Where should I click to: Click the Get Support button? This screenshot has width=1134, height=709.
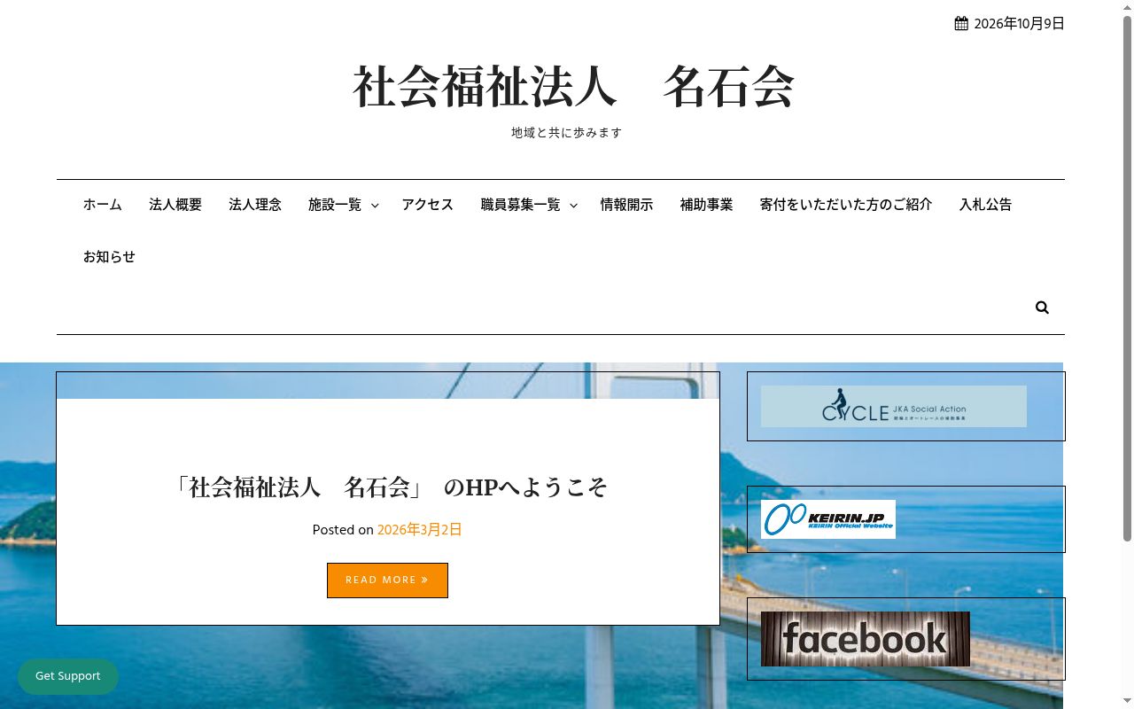point(68,676)
